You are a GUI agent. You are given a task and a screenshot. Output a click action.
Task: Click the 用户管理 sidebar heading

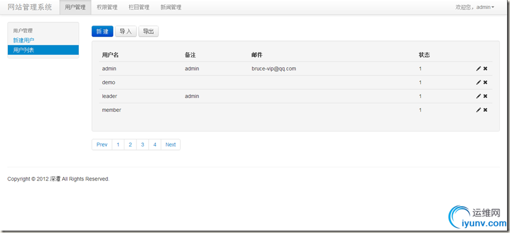coord(23,30)
